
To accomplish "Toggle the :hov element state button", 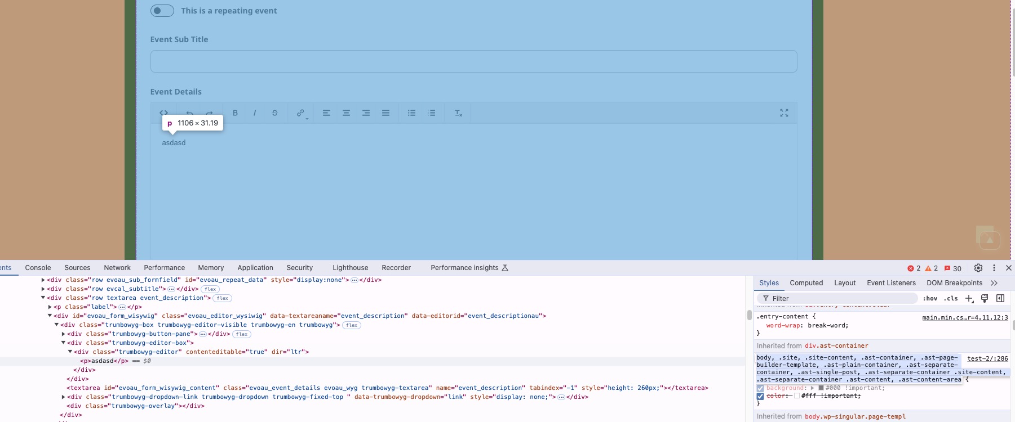I will coord(930,299).
